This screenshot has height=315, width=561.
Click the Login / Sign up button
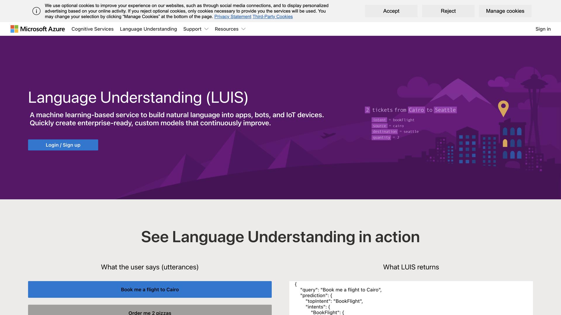click(x=63, y=145)
